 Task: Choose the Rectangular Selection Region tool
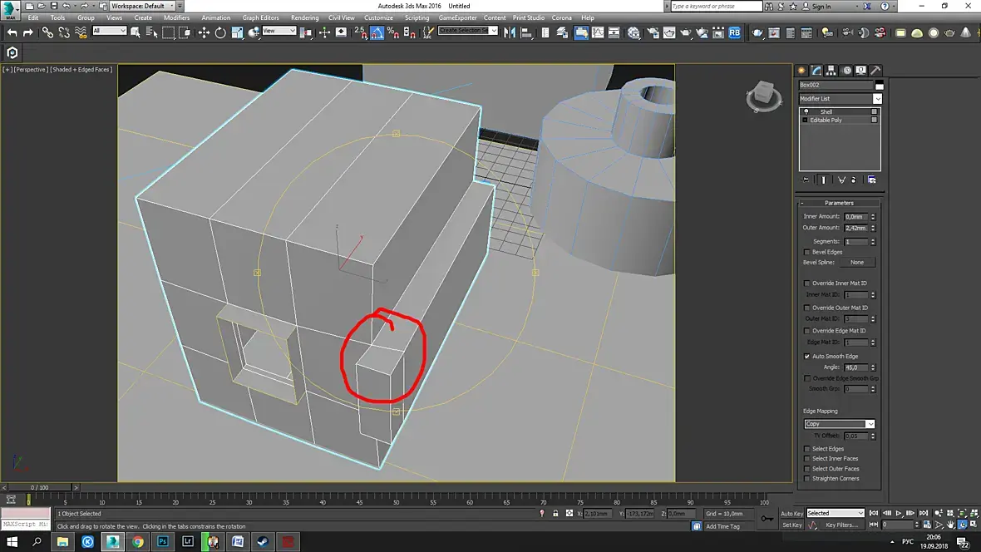point(168,32)
